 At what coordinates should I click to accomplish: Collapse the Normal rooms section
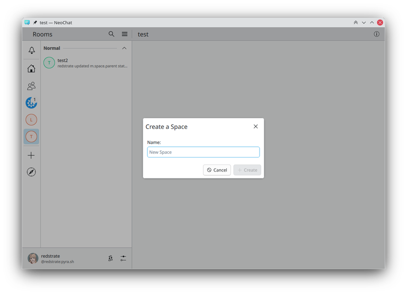click(x=125, y=48)
